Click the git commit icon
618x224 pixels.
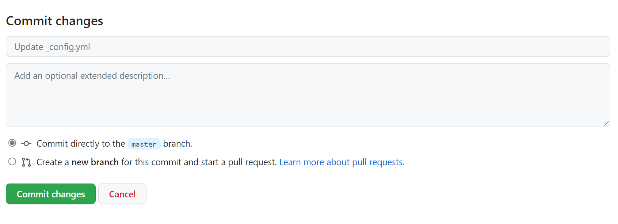tap(26, 144)
